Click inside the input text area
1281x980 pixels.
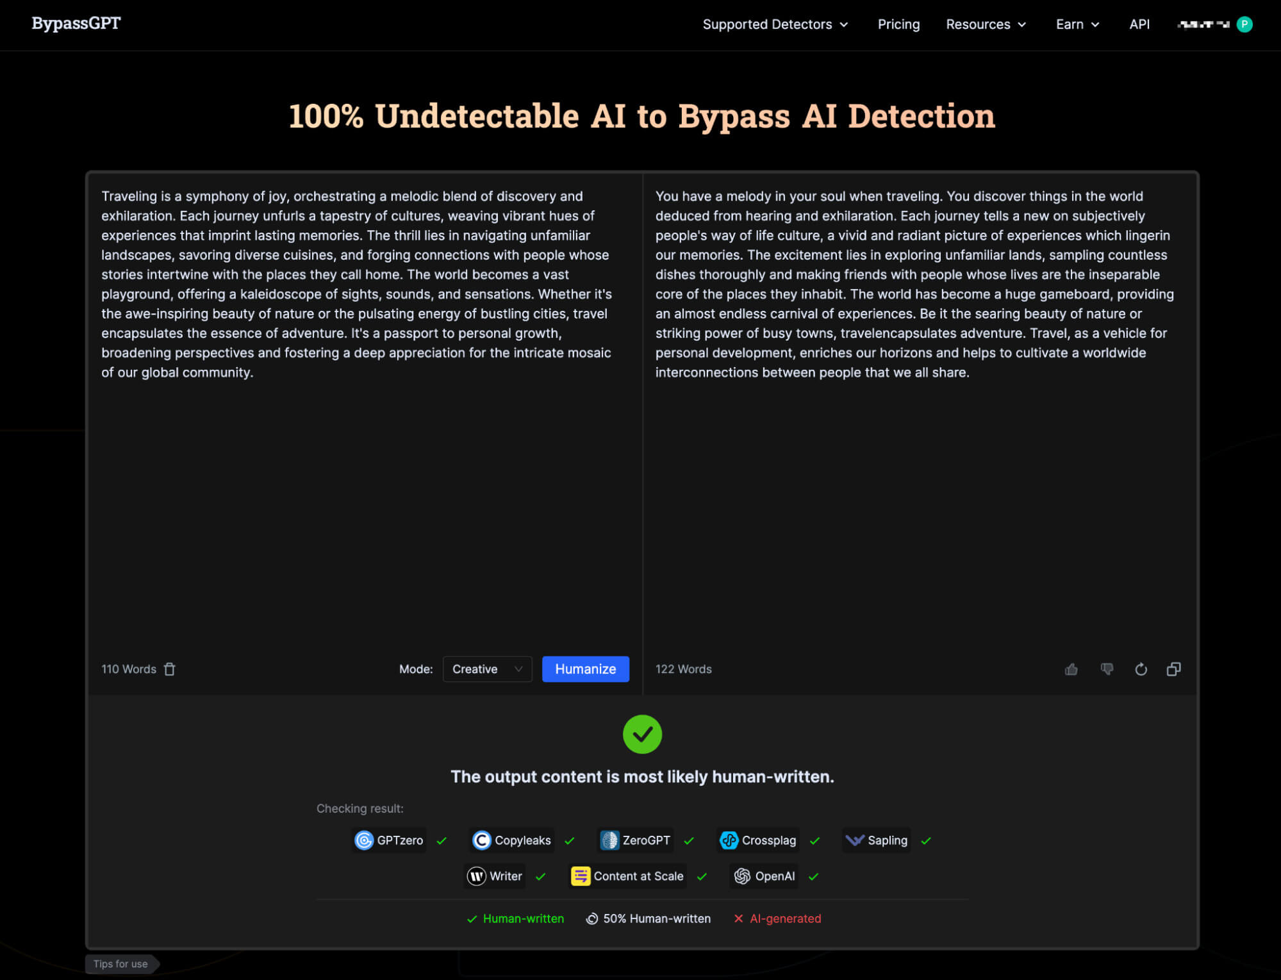click(x=365, y=410)
